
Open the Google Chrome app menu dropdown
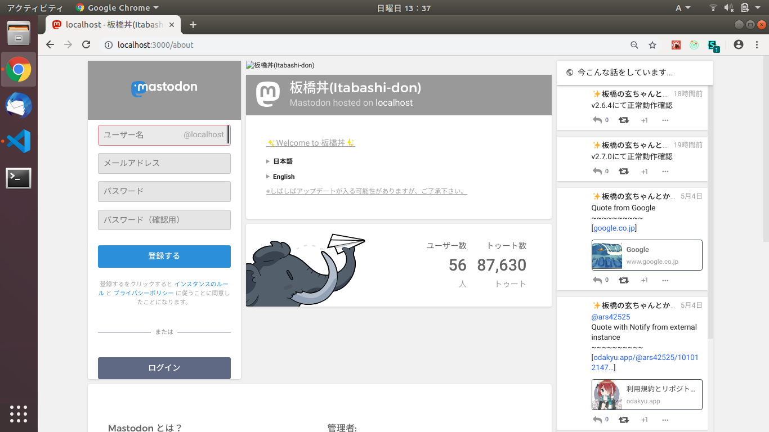coord(117,8)
